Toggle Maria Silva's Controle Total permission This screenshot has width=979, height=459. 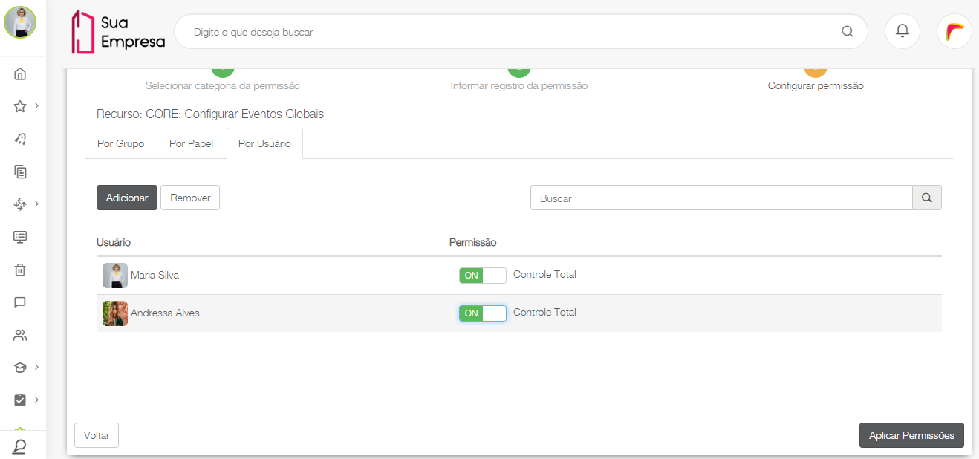click(483, 276)
